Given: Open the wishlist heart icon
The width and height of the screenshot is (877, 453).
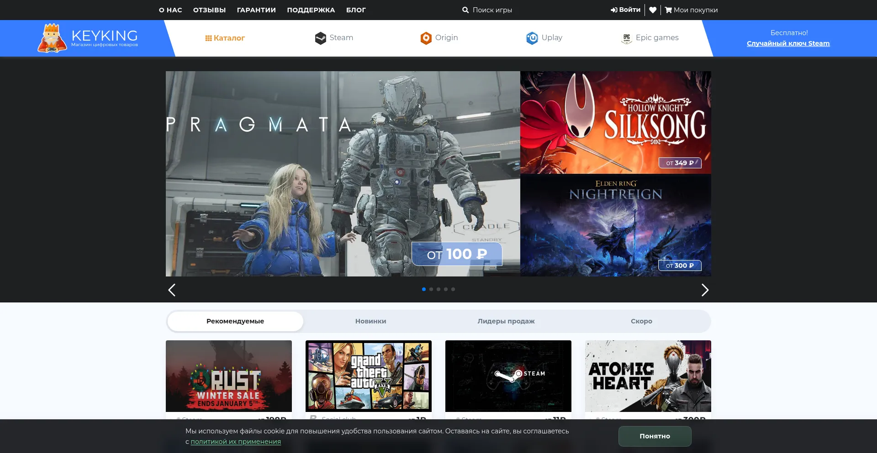Looking at the screenshot, I should [x=653, y=10].
